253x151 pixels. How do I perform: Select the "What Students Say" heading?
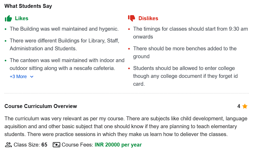tap(28, 6)
